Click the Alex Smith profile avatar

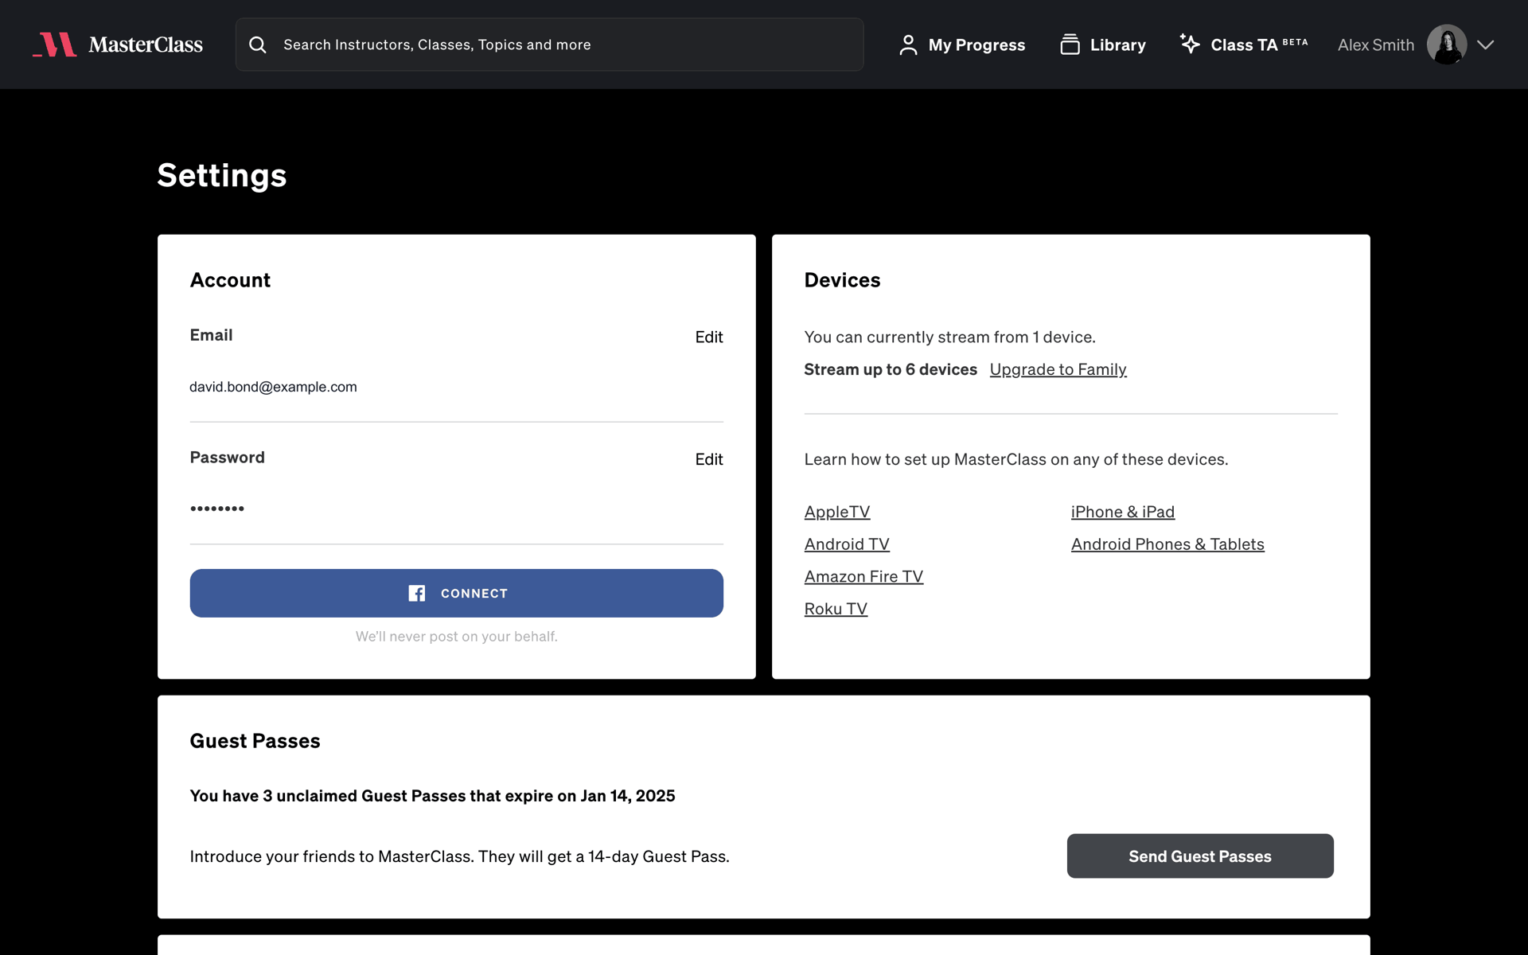1447,45
